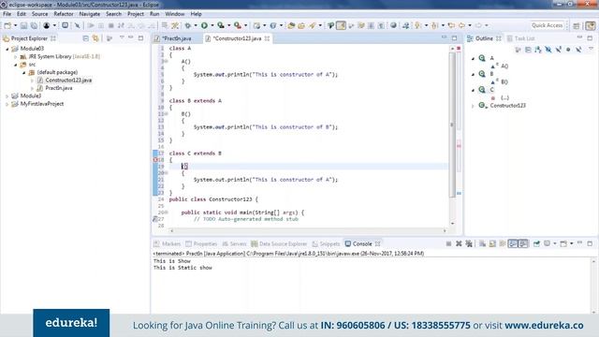599x337 pixels.
Task: Click the editor vertical scrollbar
Action: pyautogui.click(x=452, y=125)
